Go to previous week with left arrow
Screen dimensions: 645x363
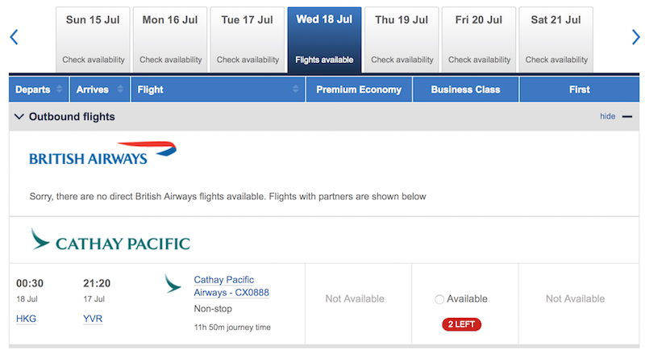click(x=14, y=37)
